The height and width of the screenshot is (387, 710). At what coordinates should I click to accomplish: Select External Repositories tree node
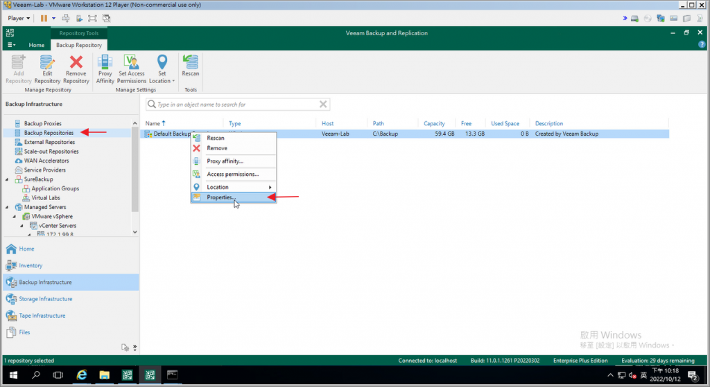click(49, 142)
